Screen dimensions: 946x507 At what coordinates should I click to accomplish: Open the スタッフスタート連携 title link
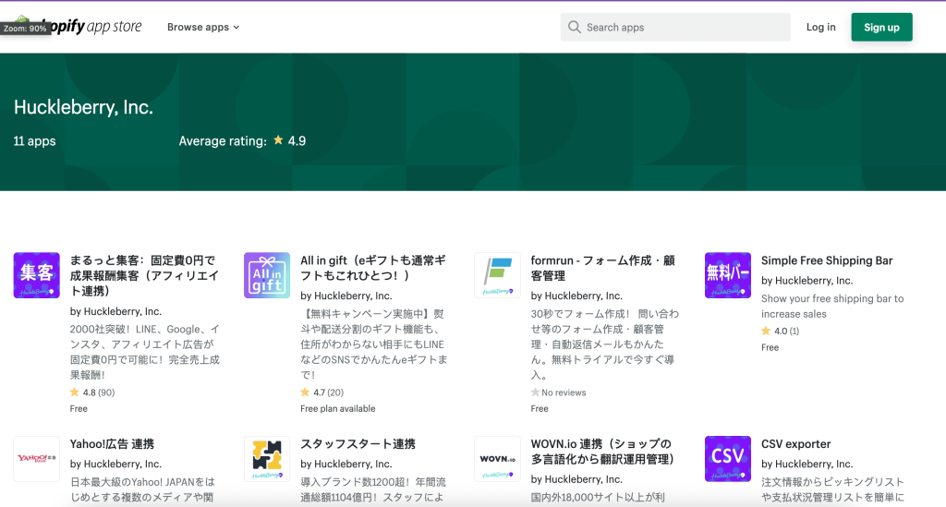[x=358, y=444]
